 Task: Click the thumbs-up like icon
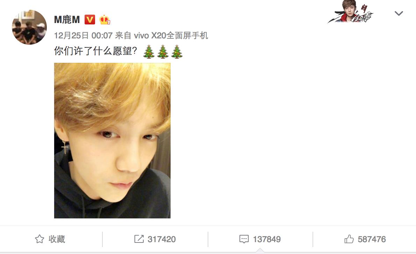coord(349,239)
